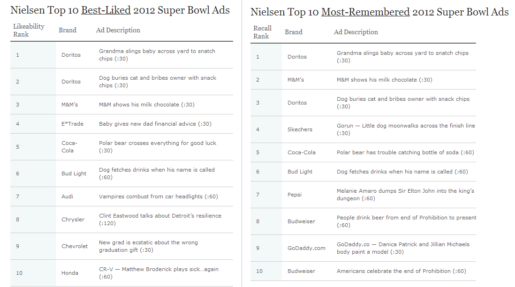Select the Honda brand cell
This screenshot has height=287, width=515.
coord(69,273)
